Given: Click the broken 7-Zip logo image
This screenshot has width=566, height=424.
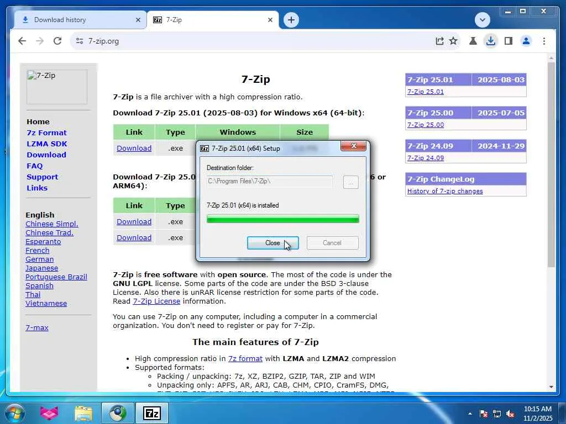Looking at the screenshot, I should coord(57,87).
